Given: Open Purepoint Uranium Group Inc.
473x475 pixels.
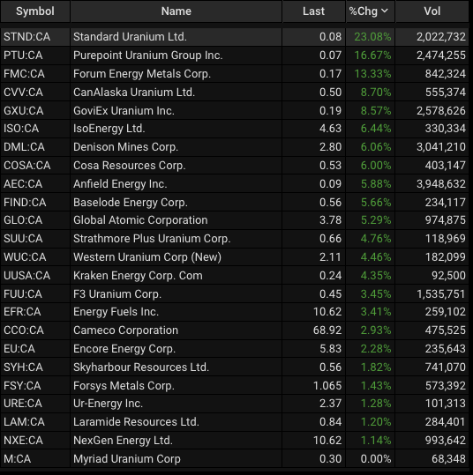Looking at the screenshot, I should (x=148, y=56).
